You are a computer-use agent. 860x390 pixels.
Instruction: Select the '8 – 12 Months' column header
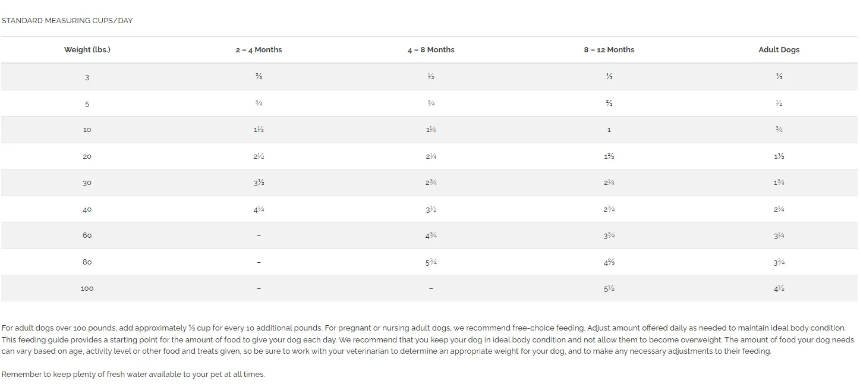pyautogui.click(x=609, y=50)
